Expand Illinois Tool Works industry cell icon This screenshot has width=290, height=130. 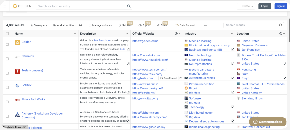point(233,107)
